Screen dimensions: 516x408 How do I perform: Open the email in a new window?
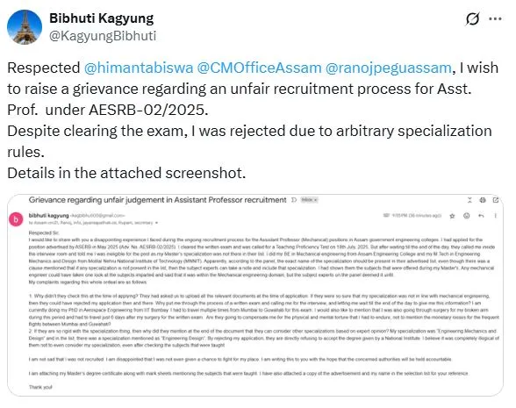click(x=496, y=200)
